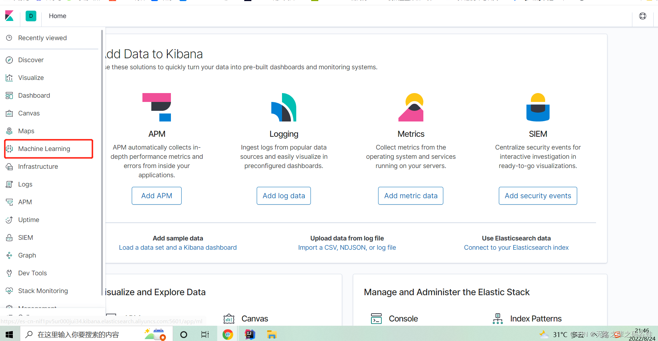Click the Dev Tools wrench icon
Image resolution: width=658 pixels, height=341 pixels.
9,273
